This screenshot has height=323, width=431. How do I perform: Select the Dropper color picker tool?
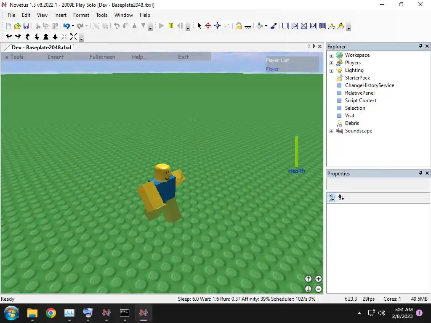pyautogui.click(x=274, y=26)
